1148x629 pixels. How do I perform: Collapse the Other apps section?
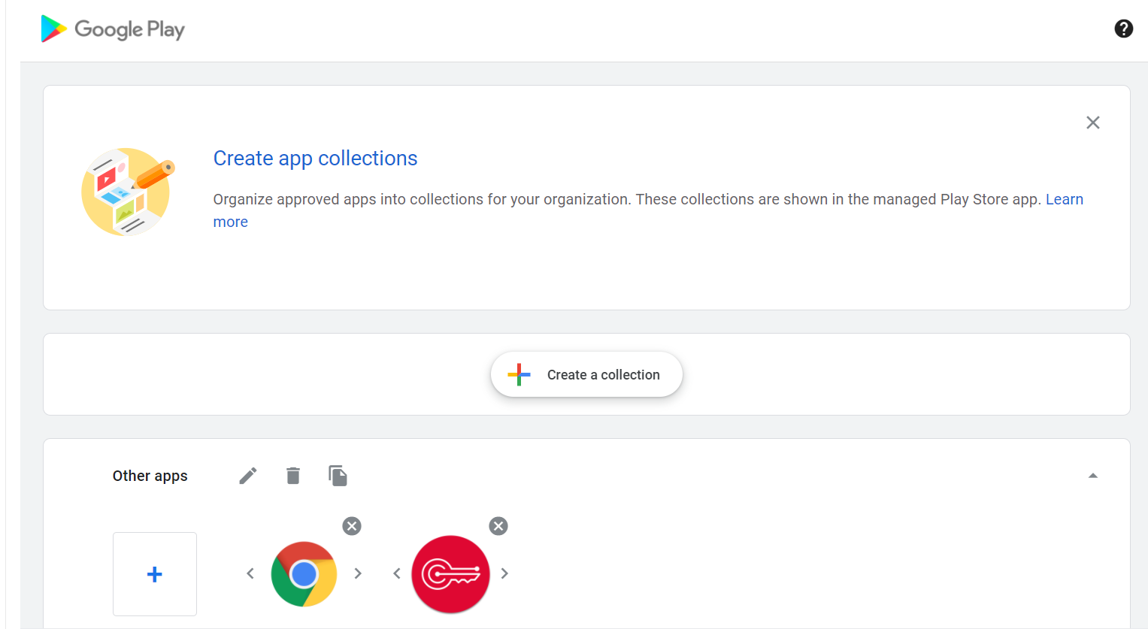click(1092, 476)
